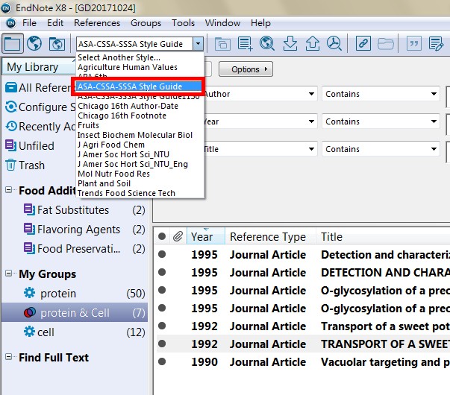Open the References menu

(x=97, y=23)
